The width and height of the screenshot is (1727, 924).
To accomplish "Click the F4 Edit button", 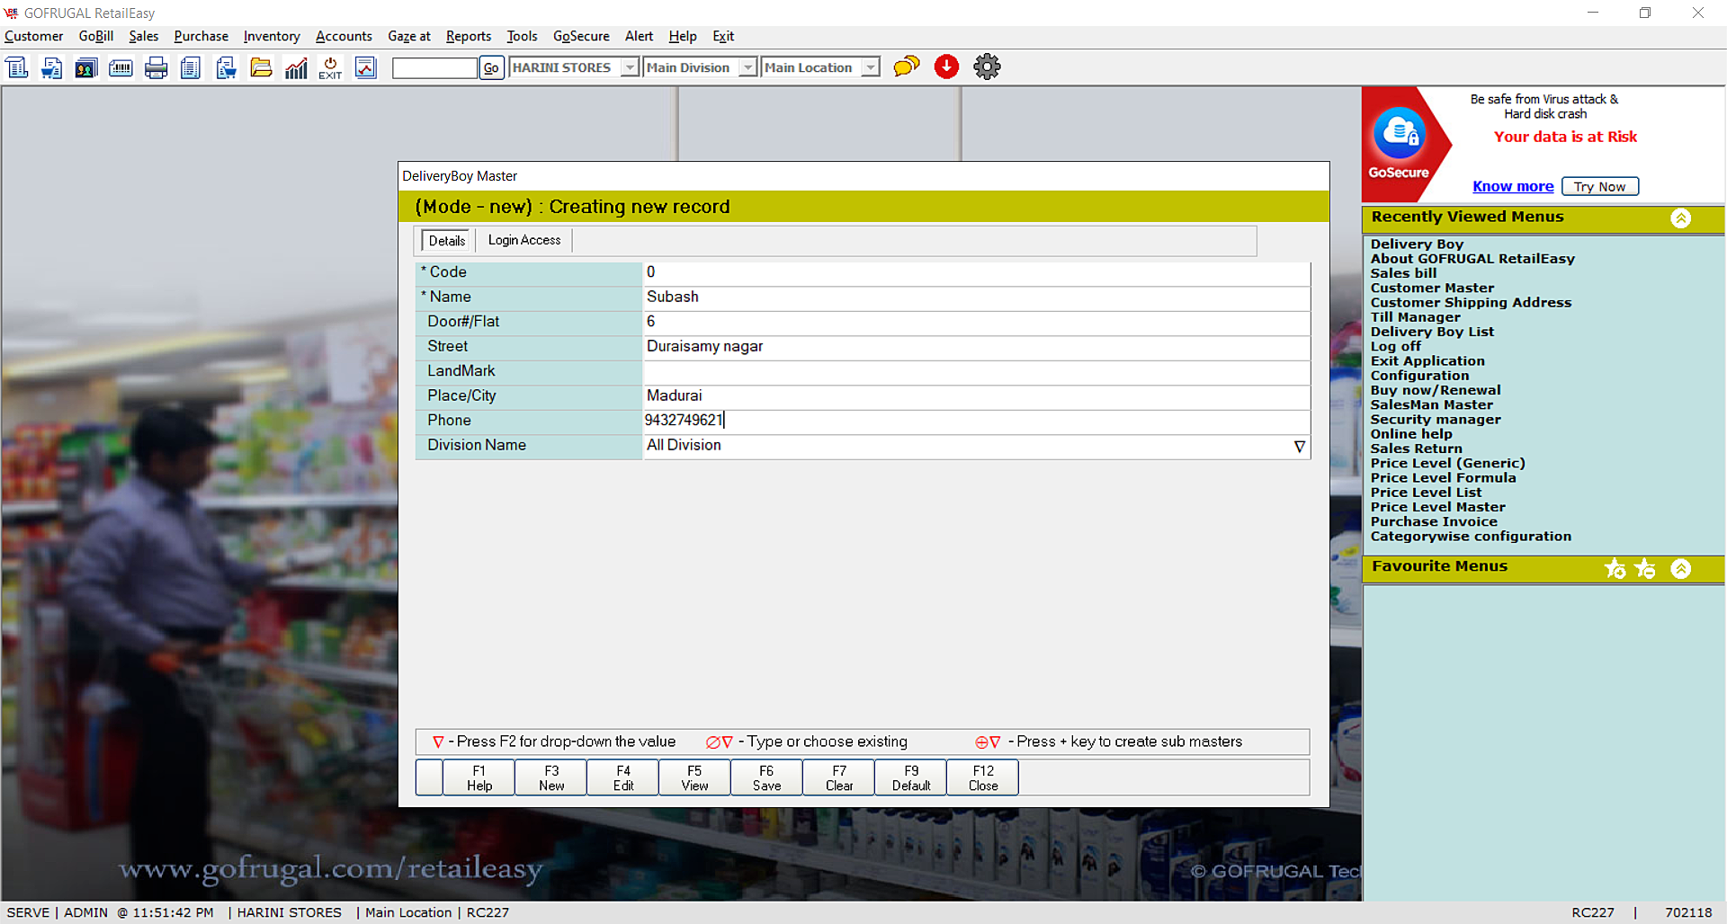I will coord(623,777).
